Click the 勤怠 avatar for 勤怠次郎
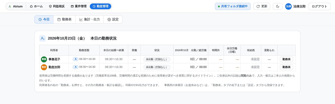 (x=44, y=67)
